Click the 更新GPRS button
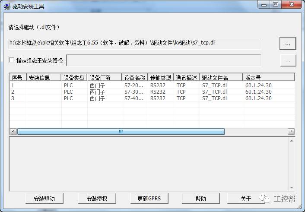The height and width of the screenshot is (212, 305). tap(149, 199)
